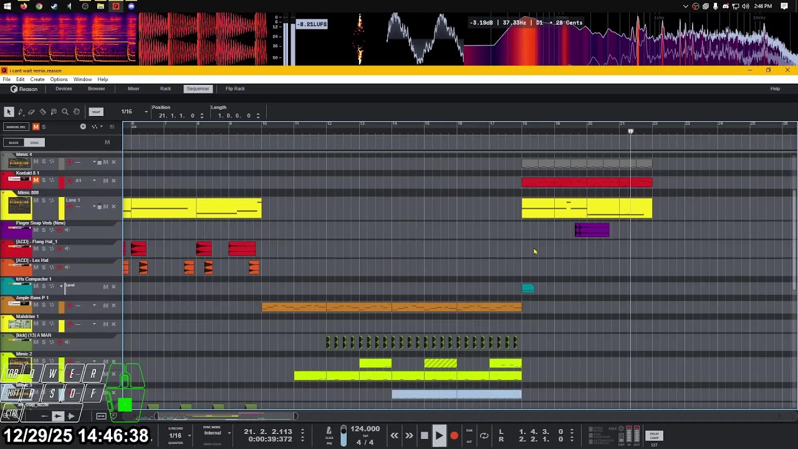Unmute the Kontakt 8 1 track

click(36, 180)
